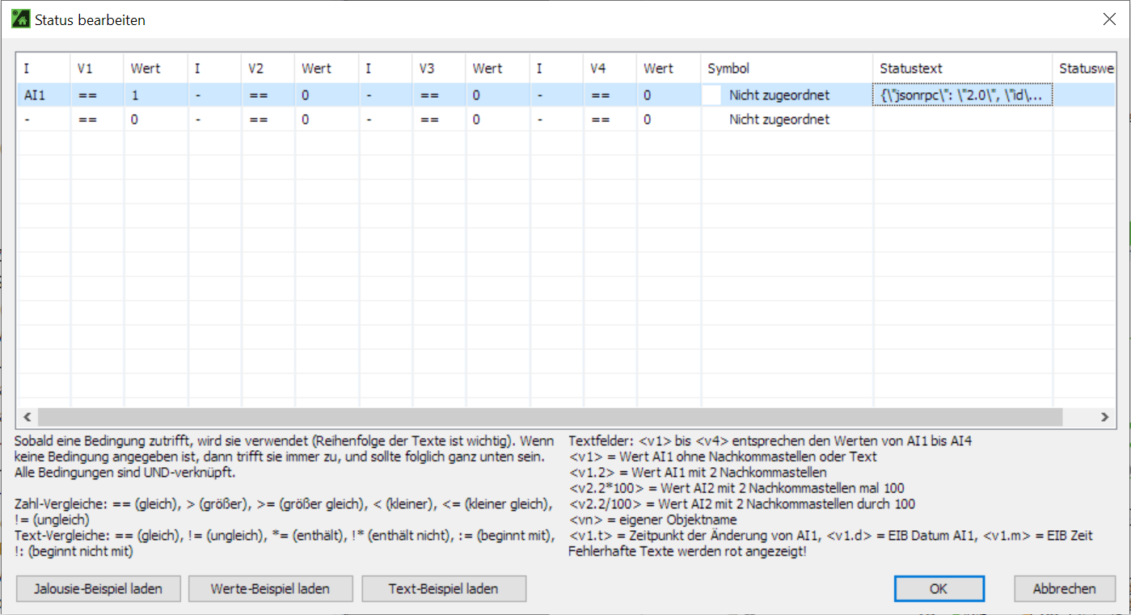The width and height of the screenshot is (1131, 615).
Task: Click the V1 column header
Action: 97,69
